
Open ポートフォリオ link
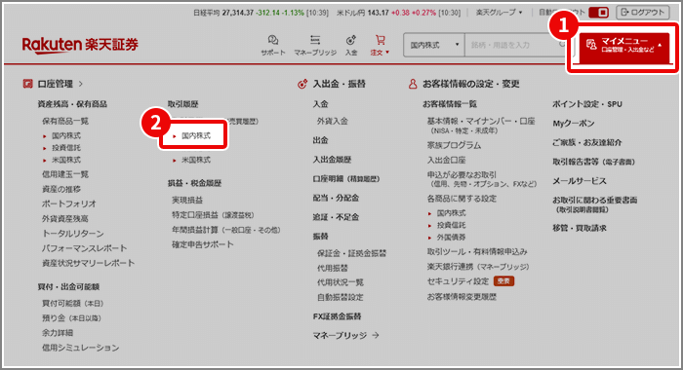(x=69, y=203)
